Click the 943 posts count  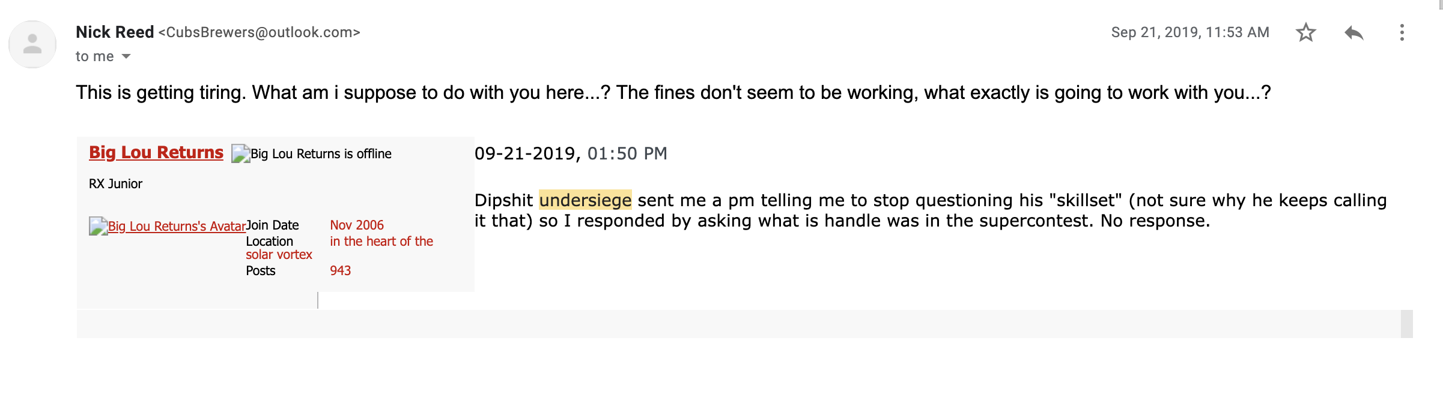(340, 271)
